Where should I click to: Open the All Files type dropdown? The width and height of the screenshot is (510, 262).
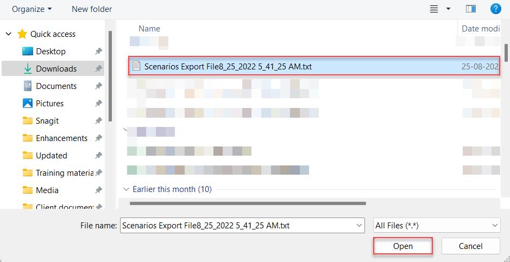click(x=437, y=225)
